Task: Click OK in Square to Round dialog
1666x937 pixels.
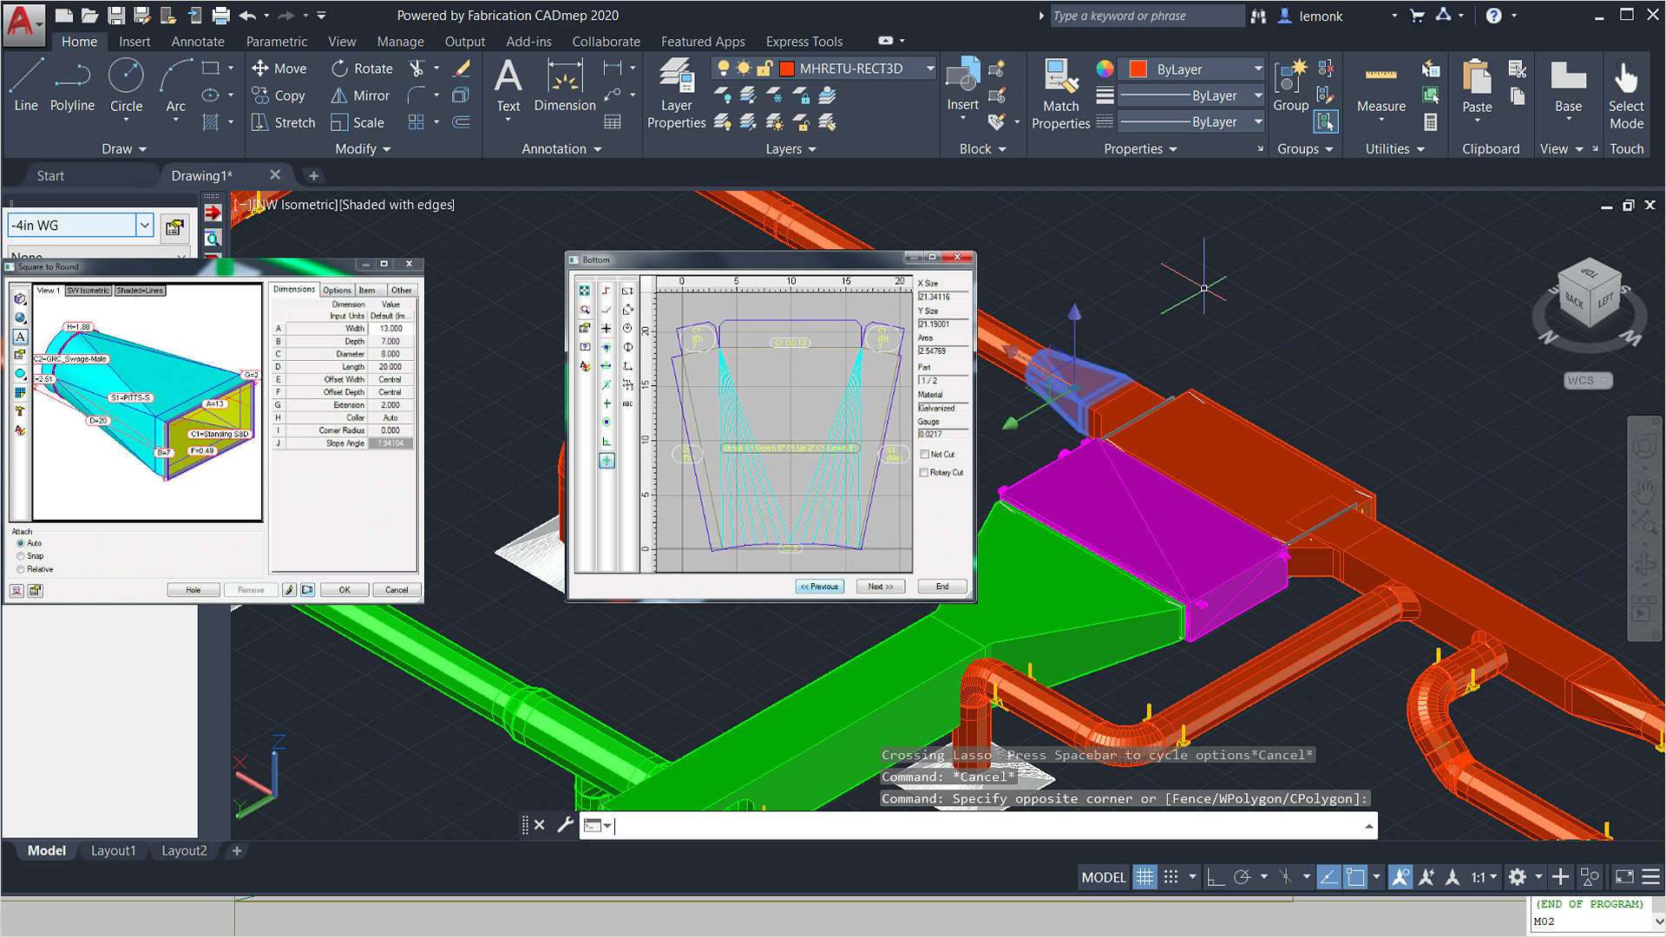Action: pyautogui.click(x=344, y=590)
